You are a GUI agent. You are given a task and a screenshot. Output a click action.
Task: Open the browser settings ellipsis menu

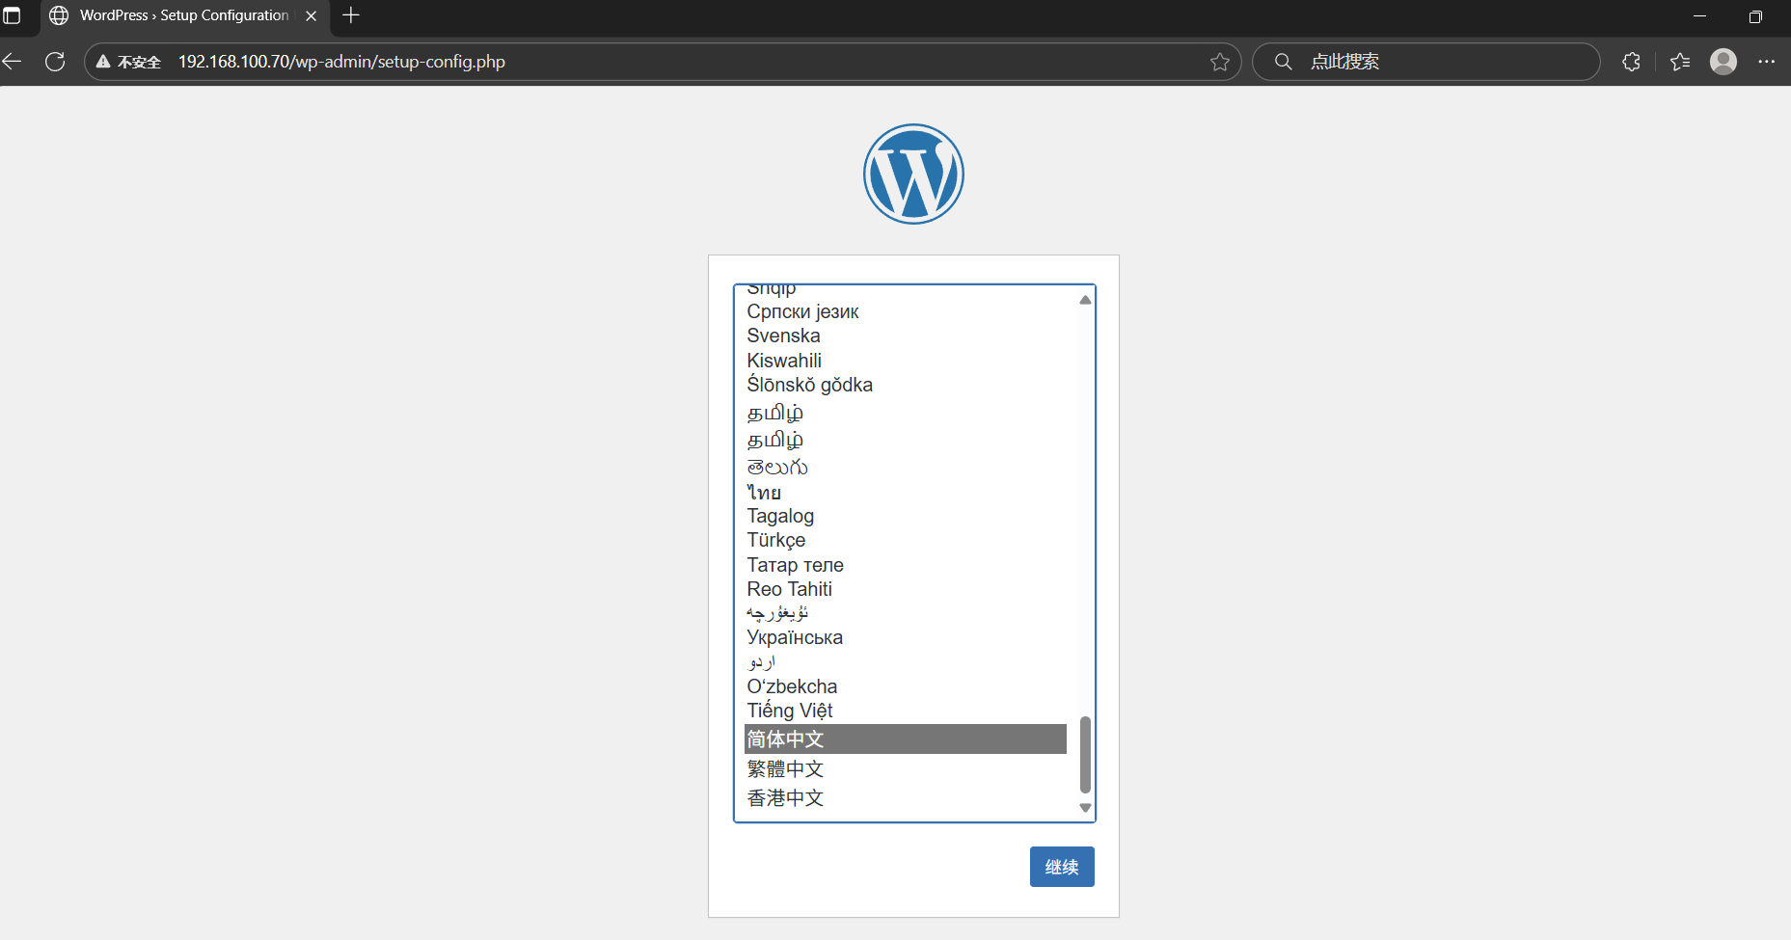click(1767, 62)
